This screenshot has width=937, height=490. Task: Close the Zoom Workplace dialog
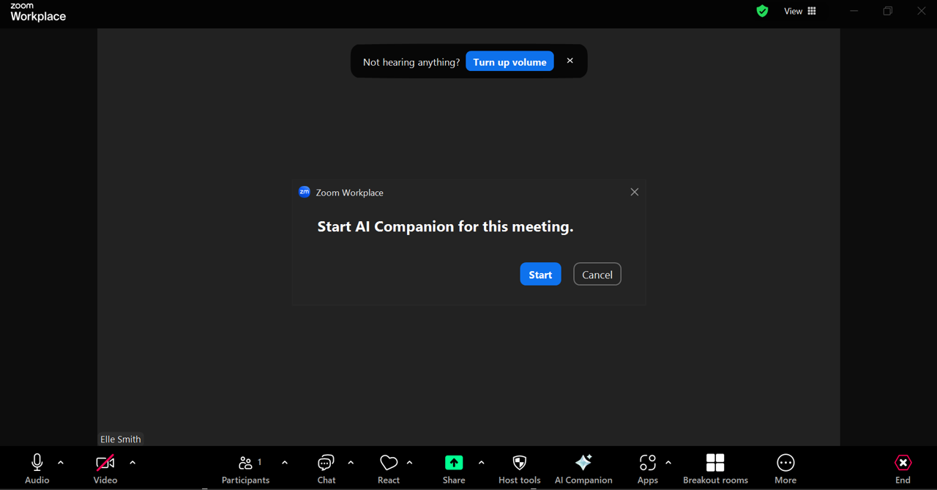click(x=635, y=192)
